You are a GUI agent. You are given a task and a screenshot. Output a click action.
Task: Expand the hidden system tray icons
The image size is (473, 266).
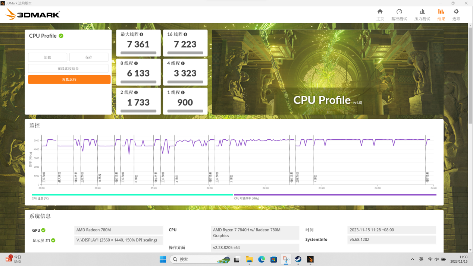pos(412,259)
